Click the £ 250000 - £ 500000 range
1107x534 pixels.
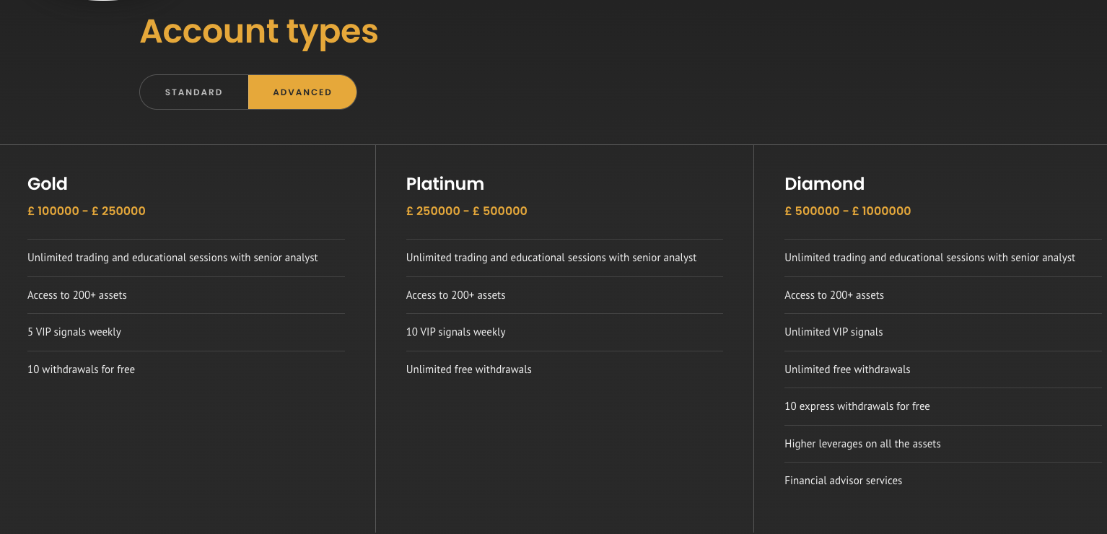click(x=467, y=211)
